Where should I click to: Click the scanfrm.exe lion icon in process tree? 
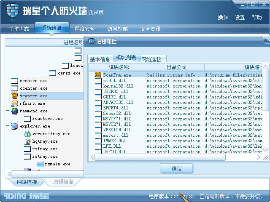tap(15, 96)
